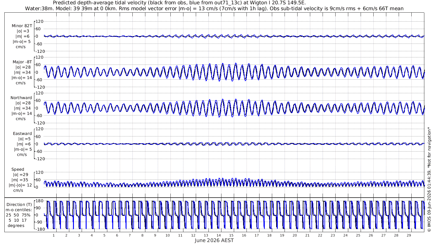Screen dimensions: 433x247
Task: Select day 15 on the date axis
Action: [x=231, y=235]
